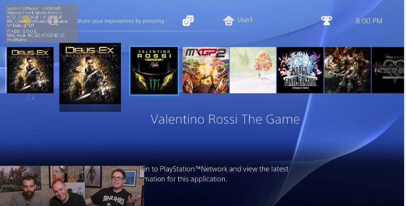Click the webcam video of three hosts
Viewport: 406px width, 206px height.
pyautogui.click(x=72, y=186)
